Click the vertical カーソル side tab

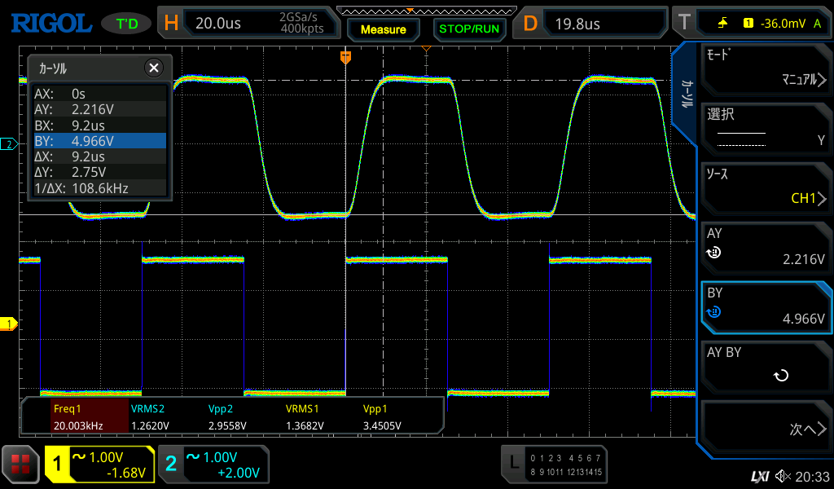point(687,95)
